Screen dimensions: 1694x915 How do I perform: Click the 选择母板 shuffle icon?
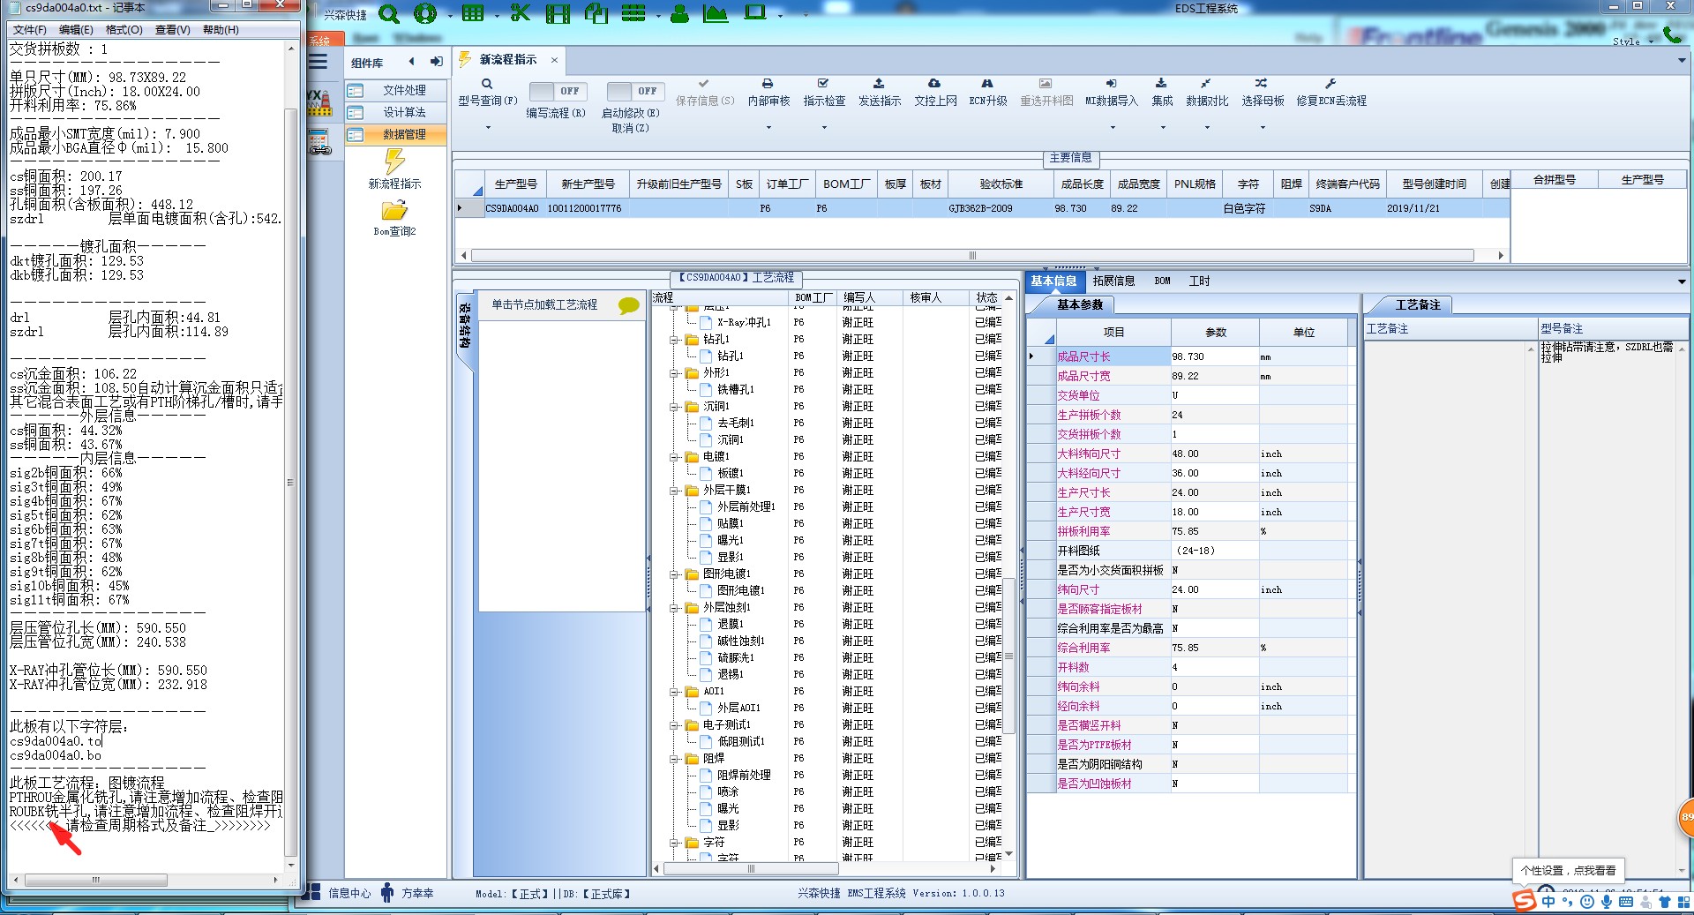coord(1262,83)
